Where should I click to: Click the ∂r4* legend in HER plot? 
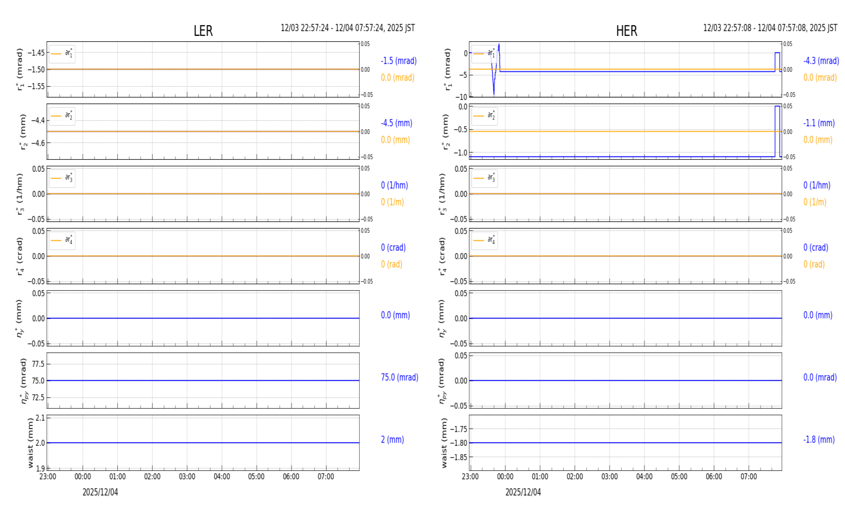coord(485,241)
